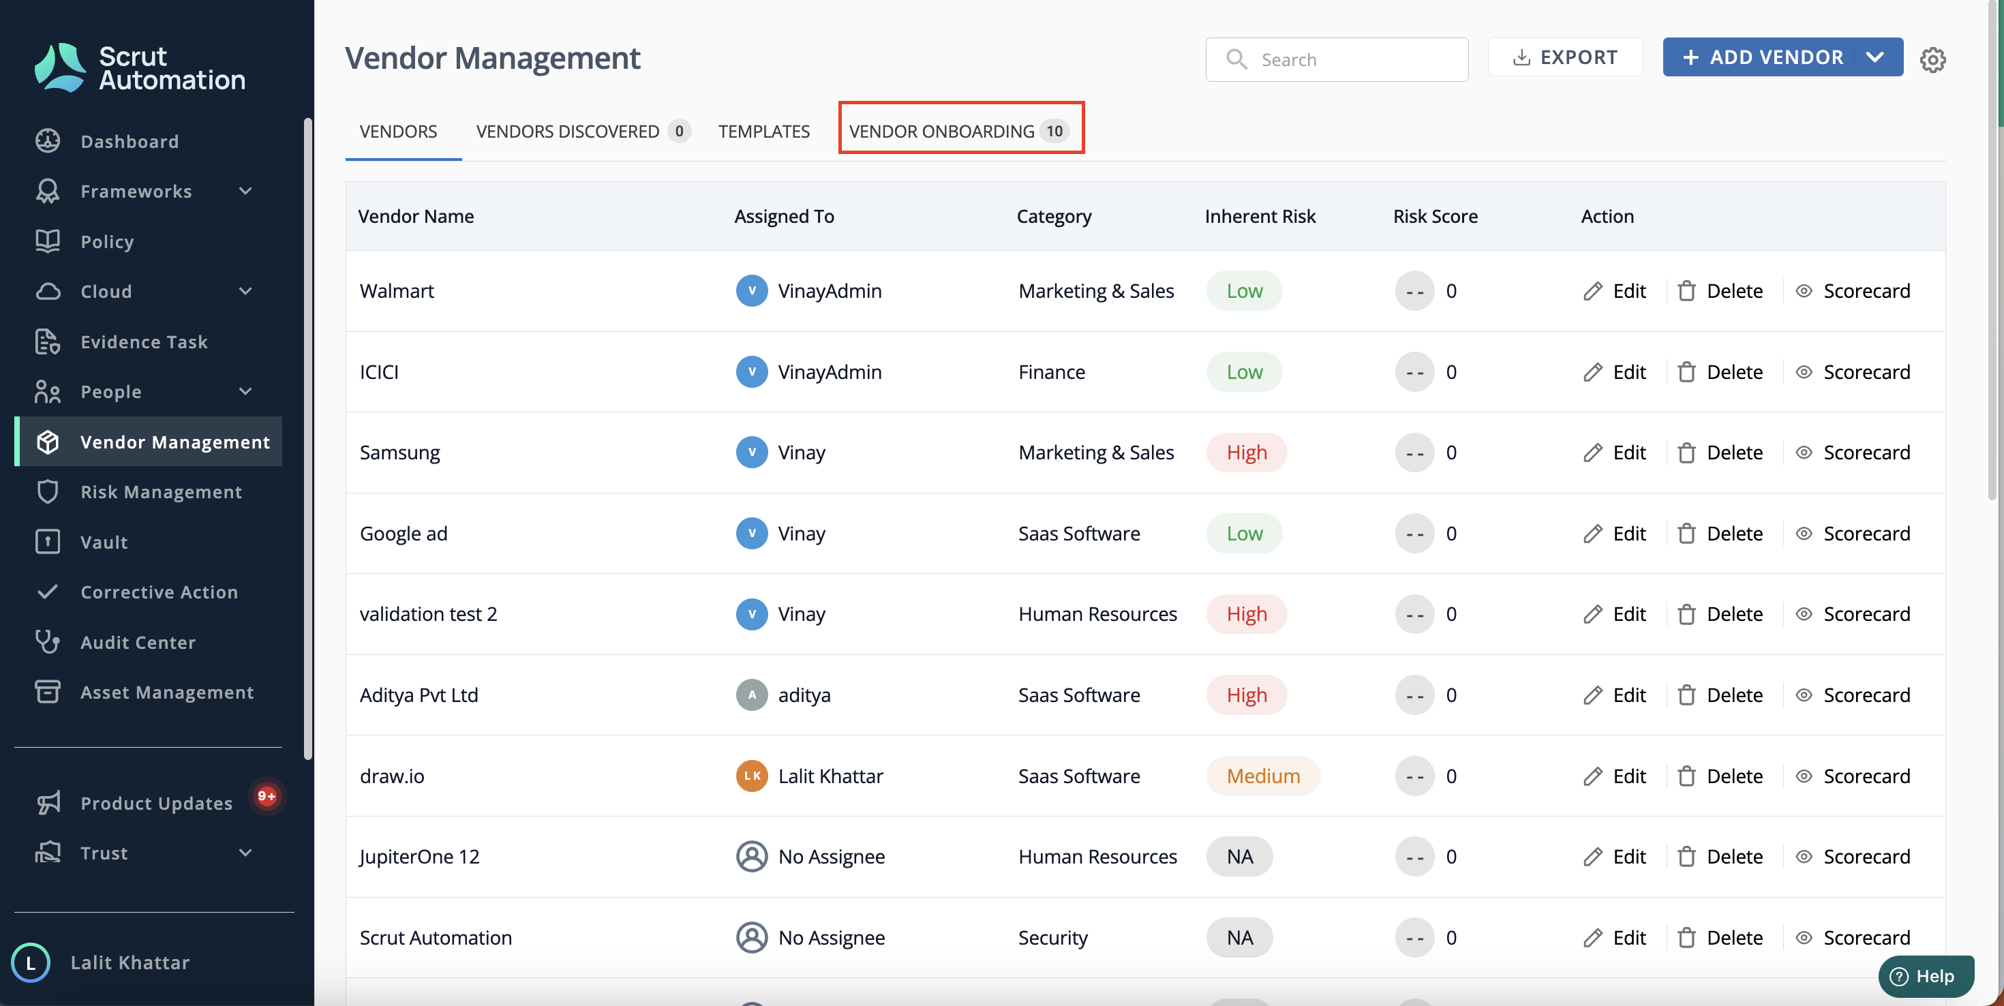Click Edit for draw.io
This screenshot has width=2004, height=1006.
(1614, 776)
